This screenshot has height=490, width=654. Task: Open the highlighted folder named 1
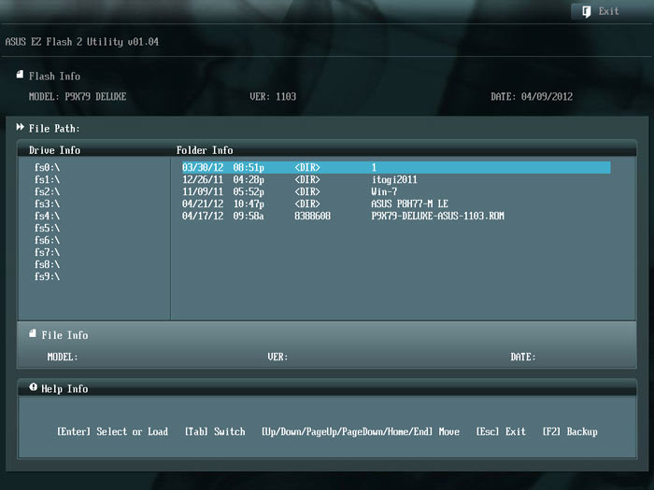tap(396, 167)
